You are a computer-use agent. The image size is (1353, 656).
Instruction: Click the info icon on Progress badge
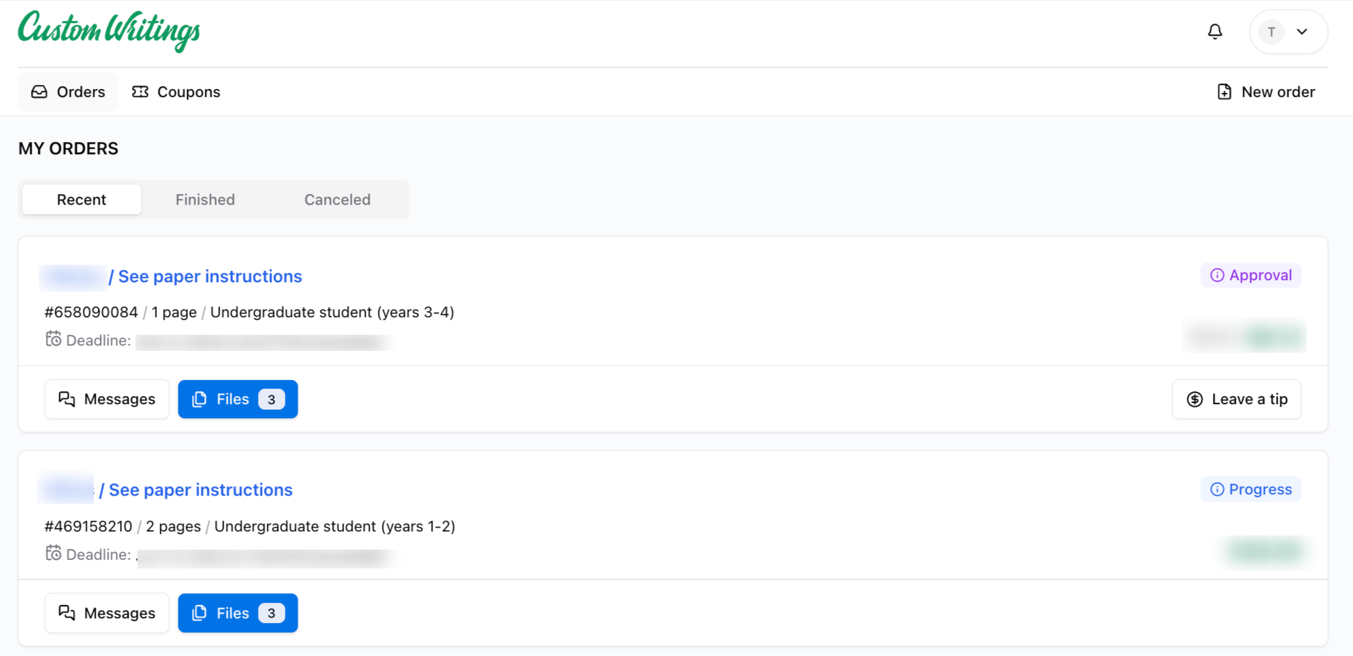pyautogui.click(x=1217, y=490)
